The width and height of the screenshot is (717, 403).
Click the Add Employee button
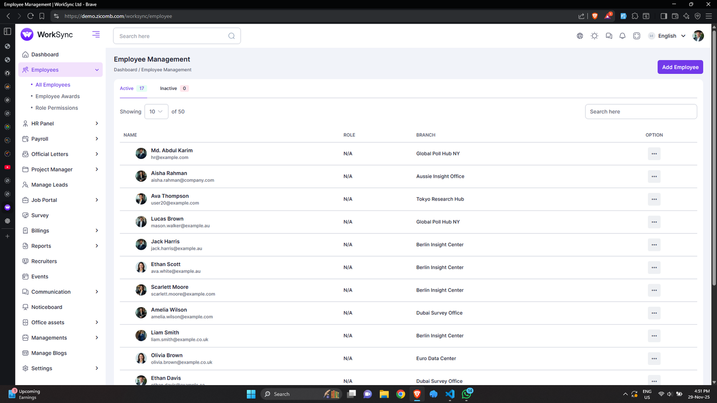680,67
